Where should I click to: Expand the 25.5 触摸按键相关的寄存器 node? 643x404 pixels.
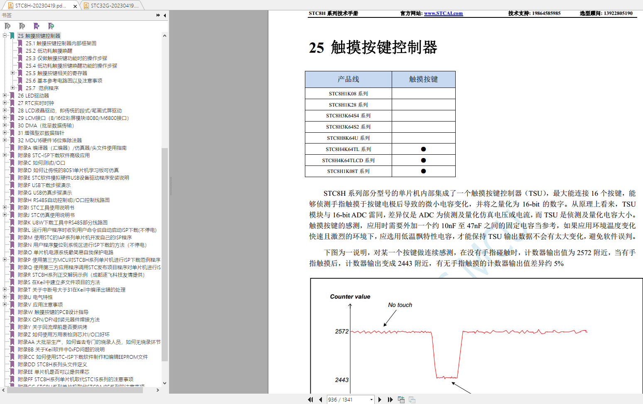12,73
